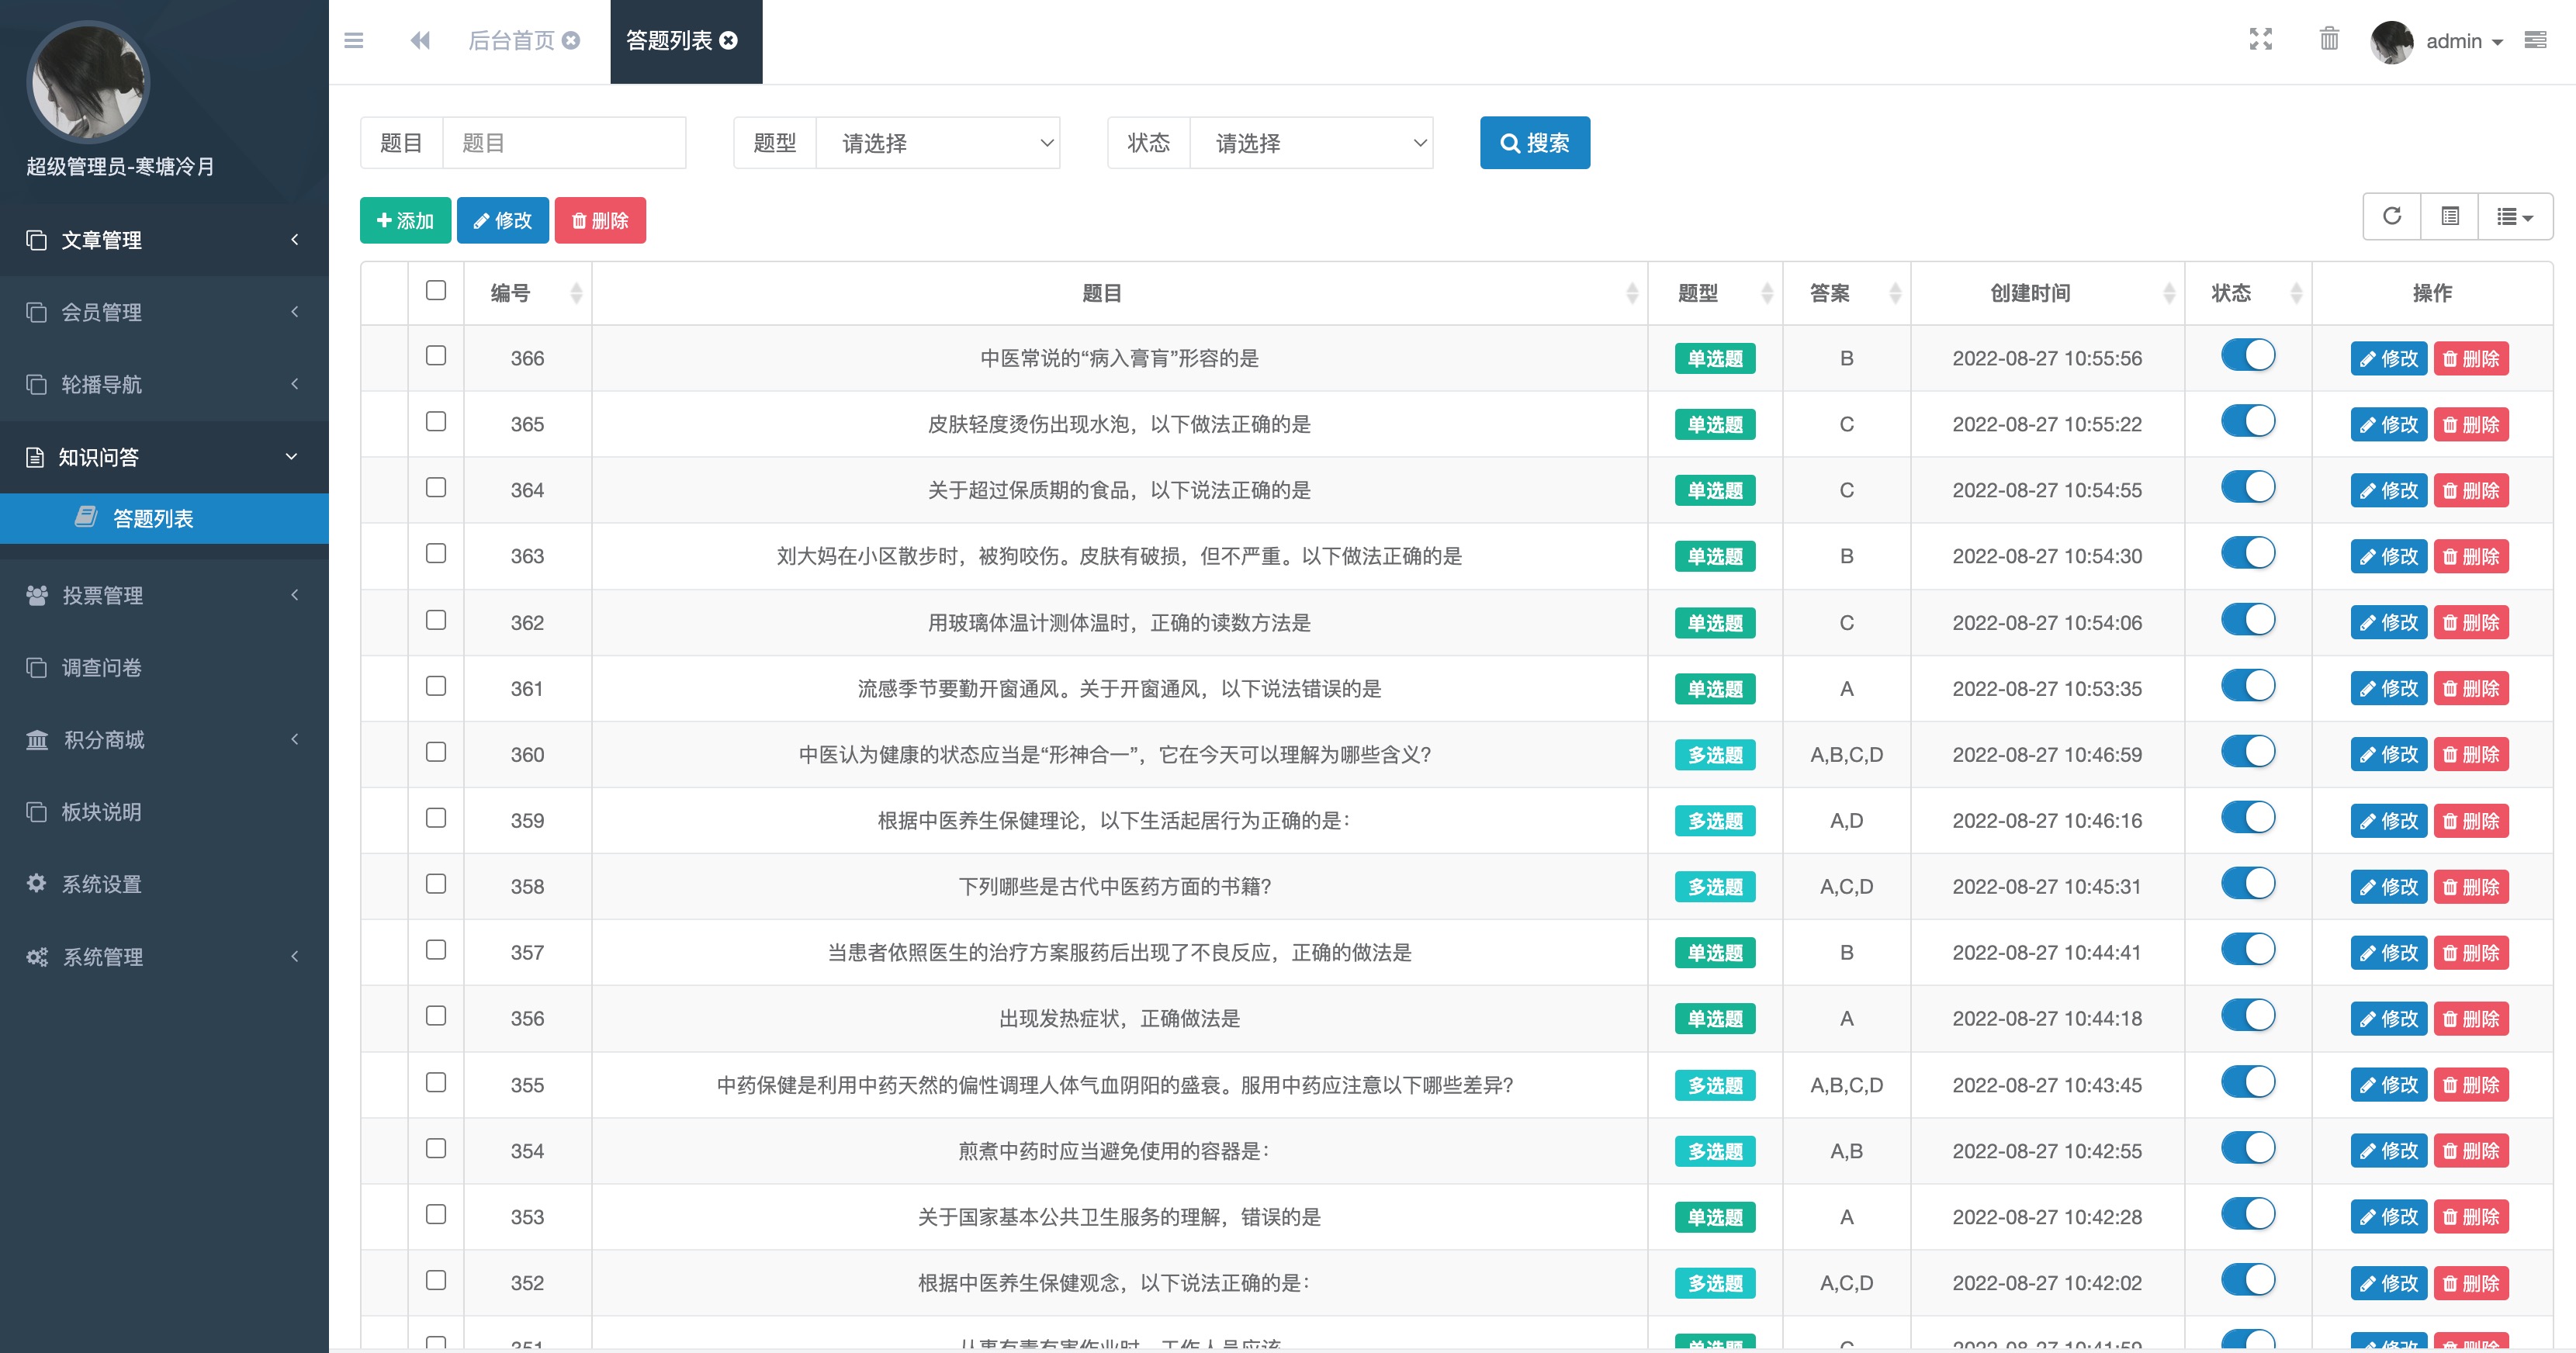The height and width of the screenshot is (1353, 2576).
Task: Check the checkbox for row 358
Action: pos(436,884)
